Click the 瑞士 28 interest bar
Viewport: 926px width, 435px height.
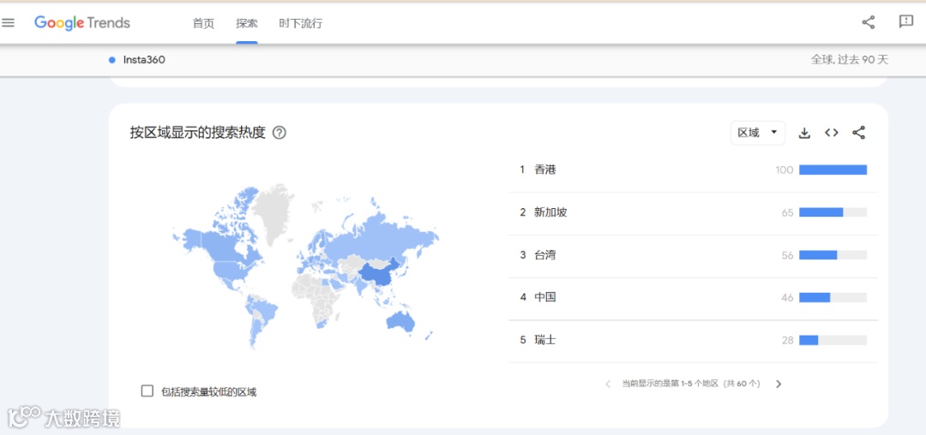(x=833, y=340)
